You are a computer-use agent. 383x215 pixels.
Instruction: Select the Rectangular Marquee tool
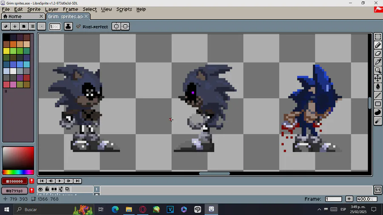(377, 37)
